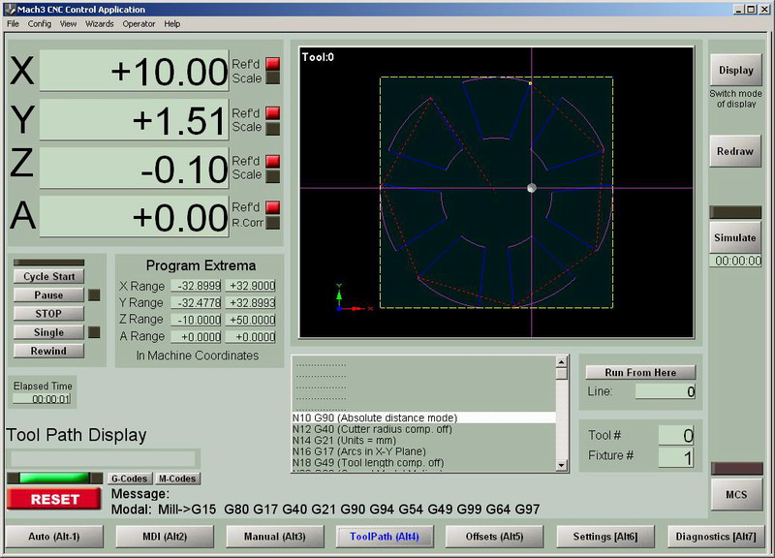Select G-code line N14 G21
This screenshot has height=558, width=775.
coord(424,441)
